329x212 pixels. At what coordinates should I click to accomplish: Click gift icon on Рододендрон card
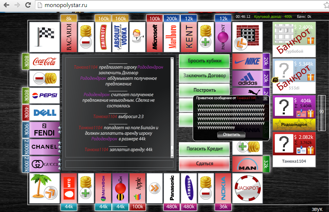[x=310, y=114]
